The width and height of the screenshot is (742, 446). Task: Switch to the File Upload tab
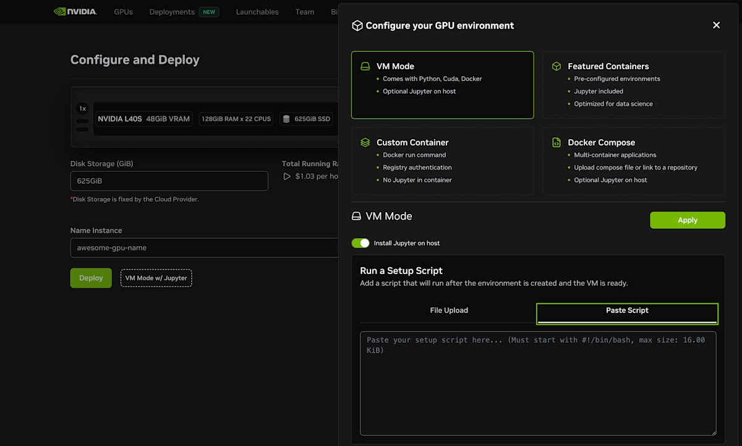click(x=449, y=311)
